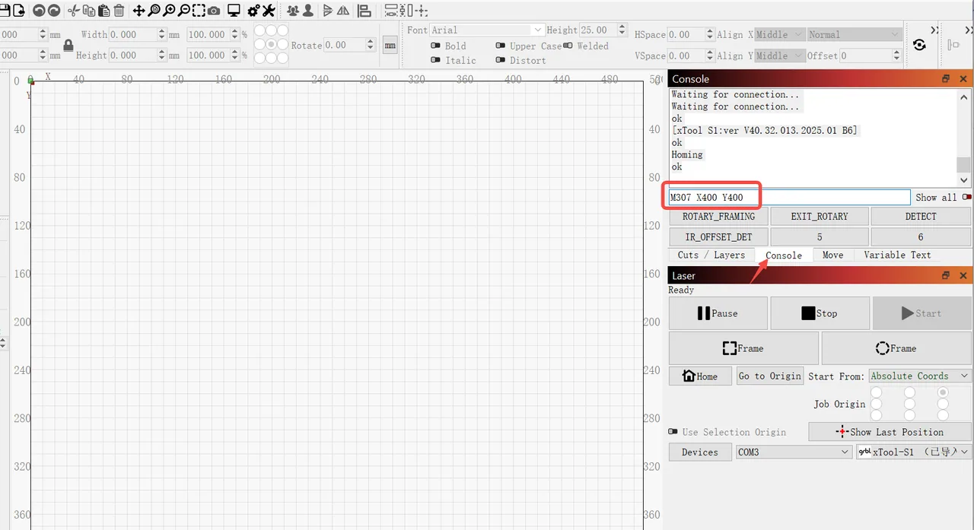
Task: Toggle the Bold text switch
Action: point(436,46)
